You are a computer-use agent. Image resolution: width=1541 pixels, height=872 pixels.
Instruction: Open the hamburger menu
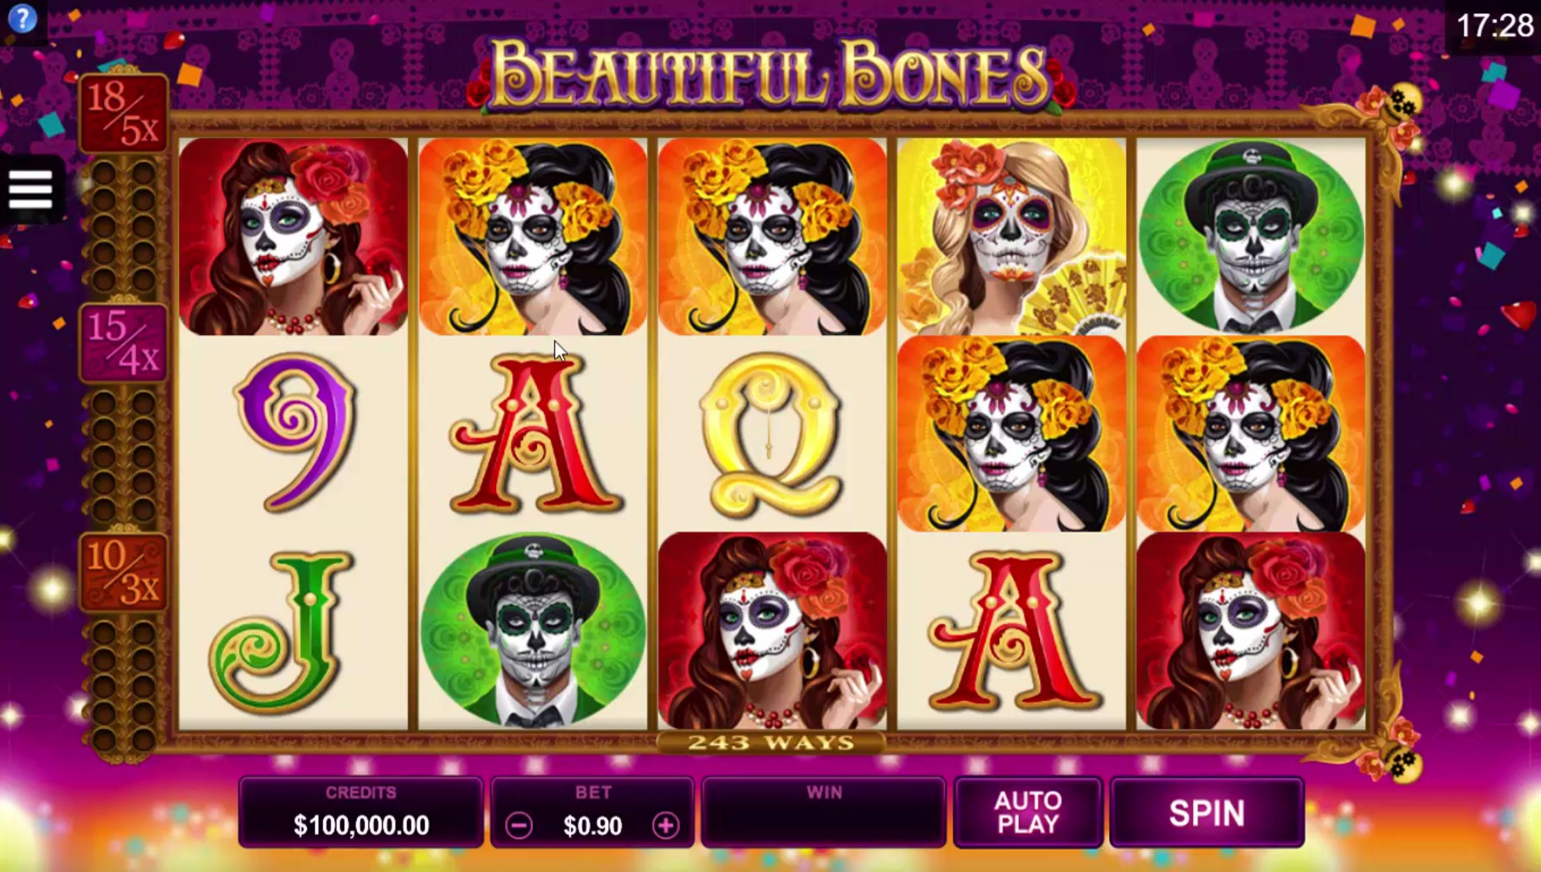[x=30, y=189]
